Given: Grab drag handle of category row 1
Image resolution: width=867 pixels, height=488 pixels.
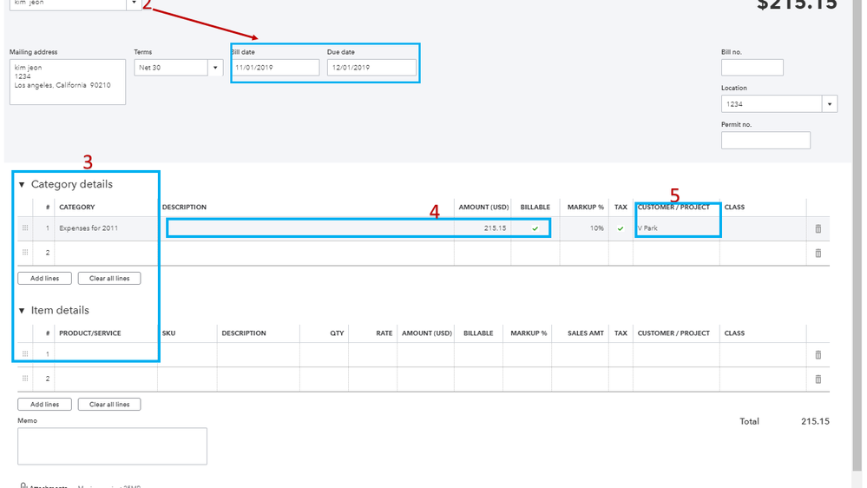Looking at the screenshot, I should click(25, 228).
